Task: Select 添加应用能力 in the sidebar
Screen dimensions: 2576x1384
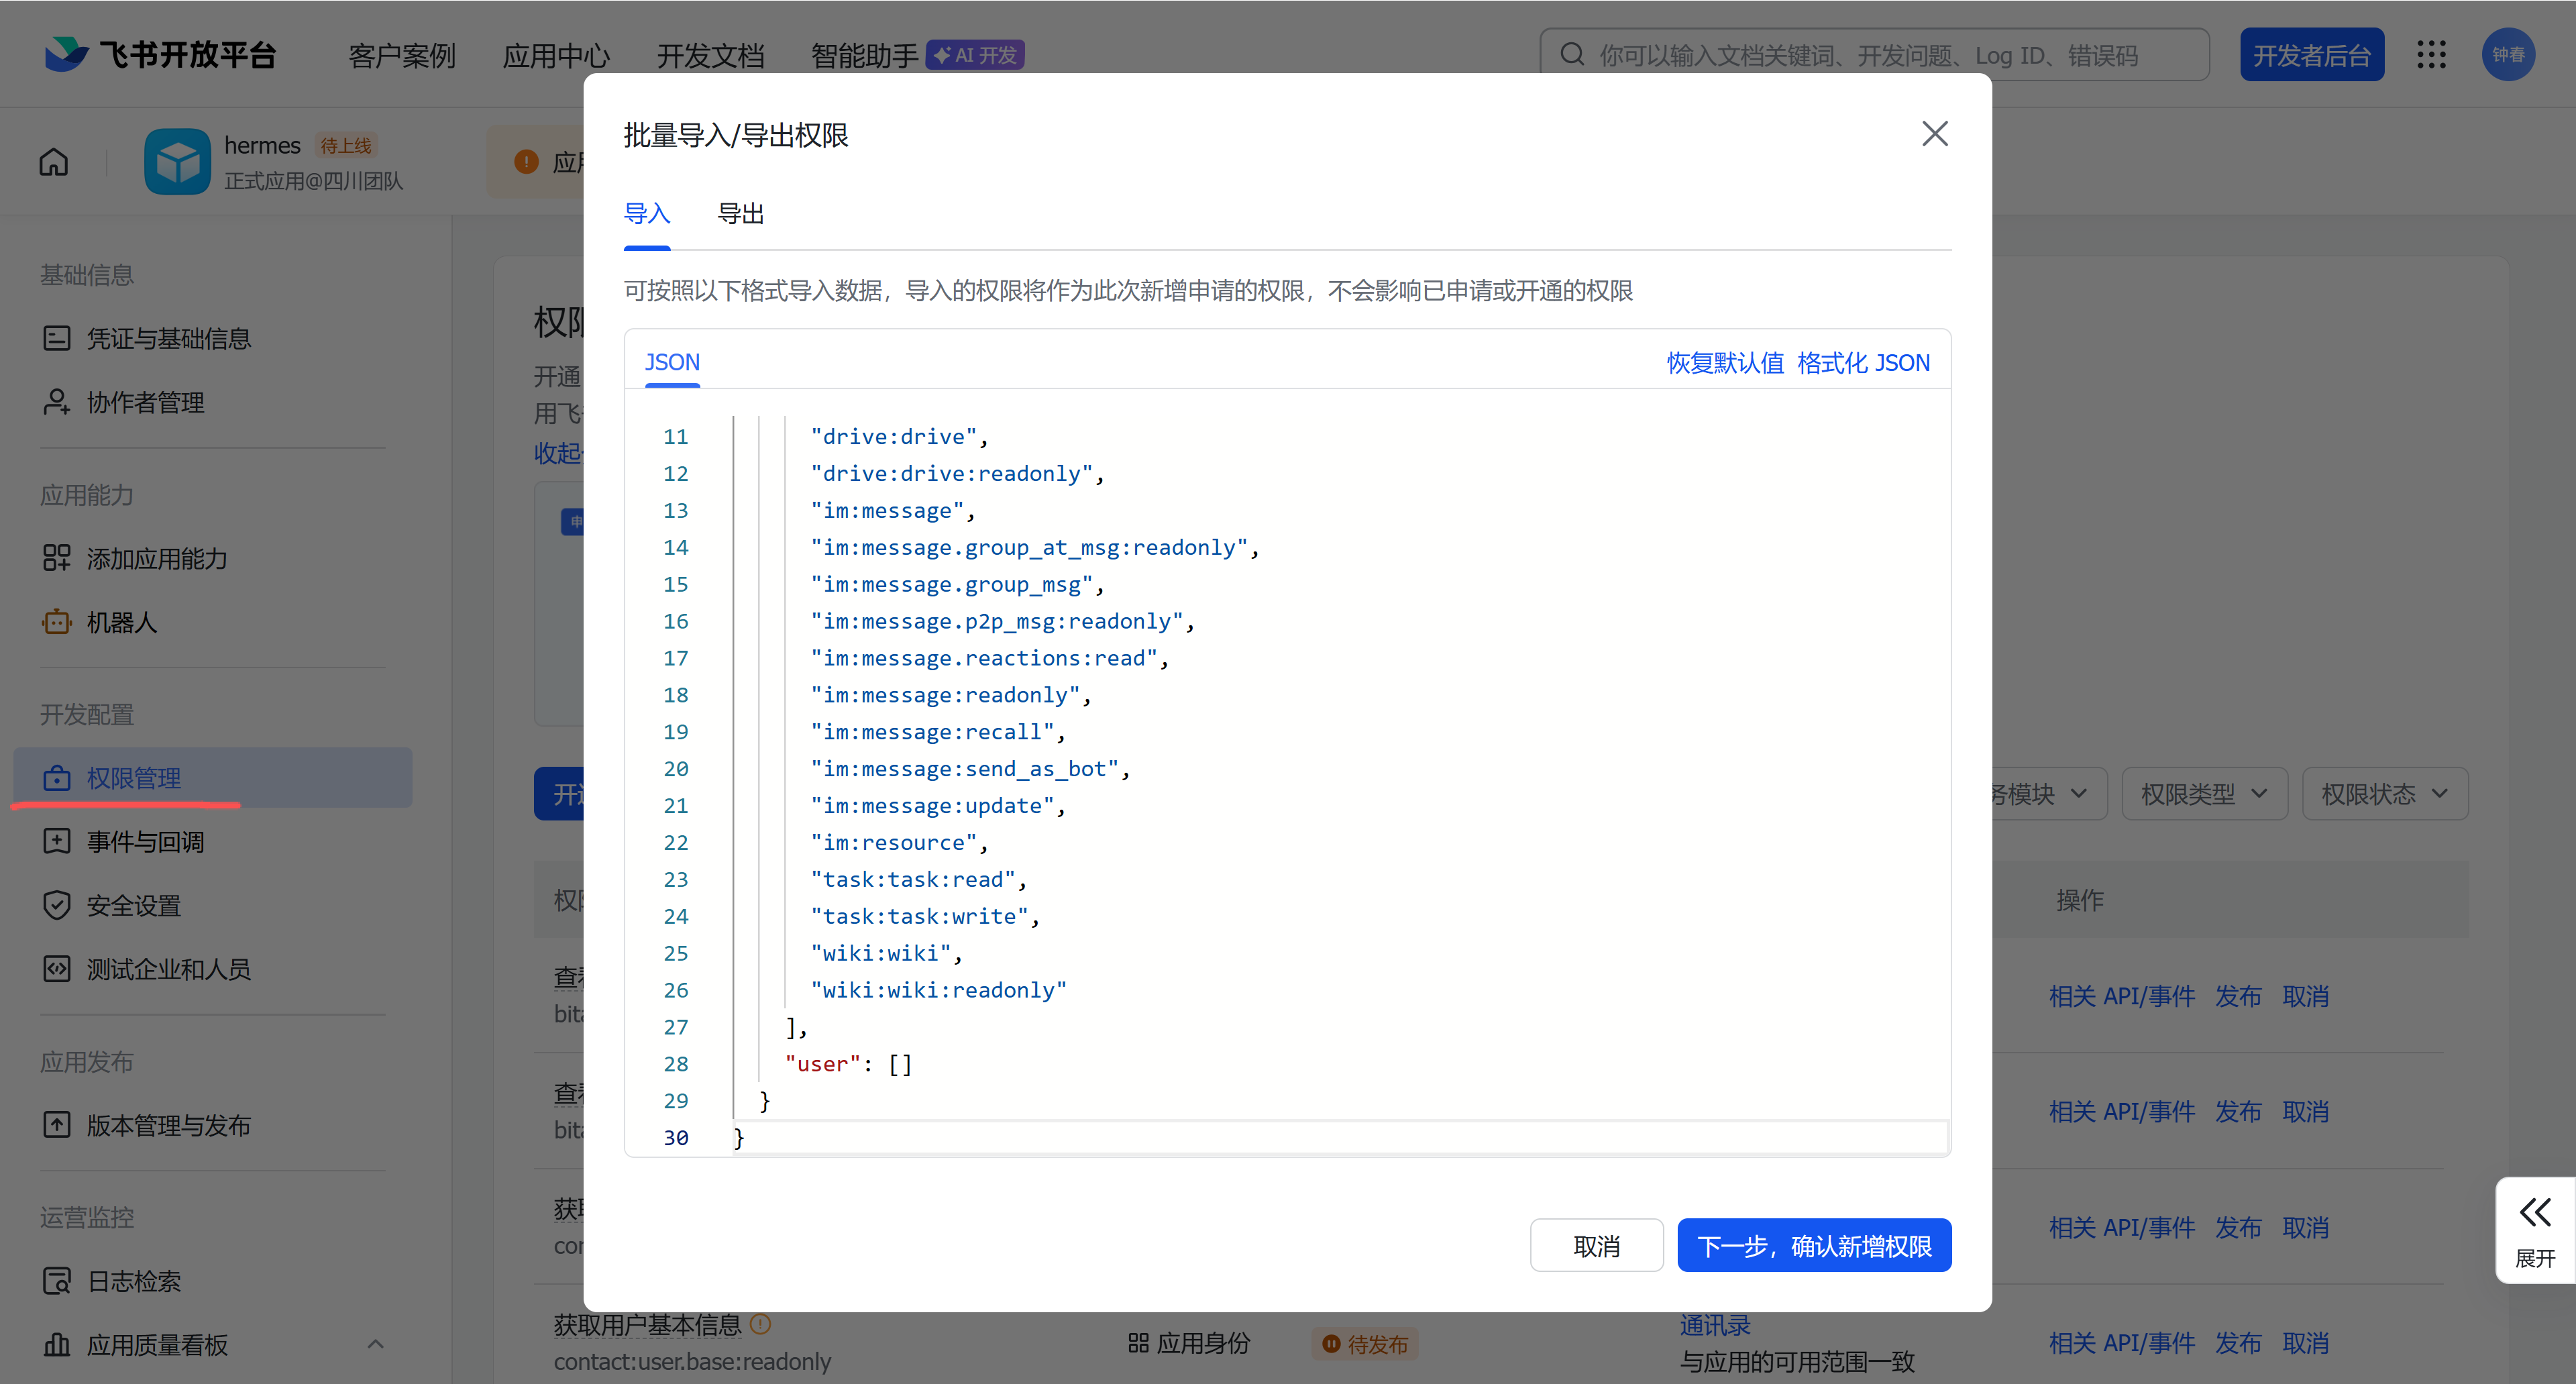Action: tap(213, 558)
